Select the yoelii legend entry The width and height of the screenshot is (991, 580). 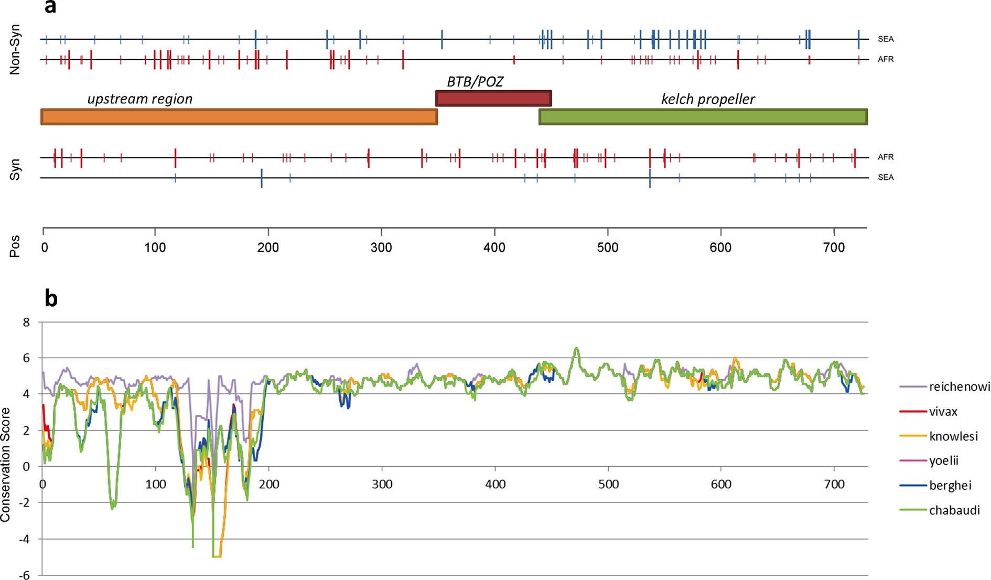(x=943, y=460)
